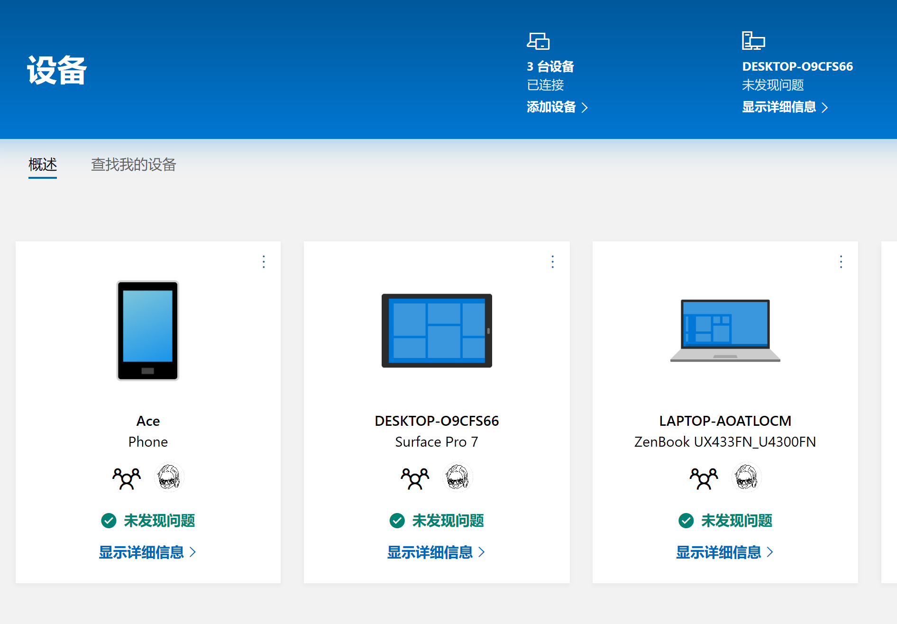Click the ZenBook laptop image
Viewport: 897px width, 624px height.
pyautogui.click(x=725, y=330)
